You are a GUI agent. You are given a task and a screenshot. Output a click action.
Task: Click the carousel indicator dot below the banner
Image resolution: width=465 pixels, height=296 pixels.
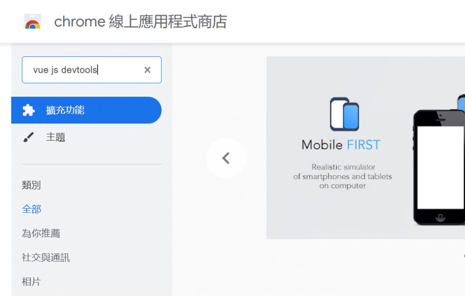point(464,256)
